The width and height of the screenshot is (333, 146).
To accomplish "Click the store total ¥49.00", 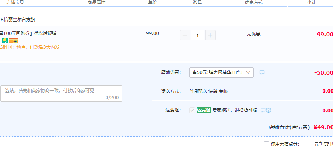I will tap(323, 127).
